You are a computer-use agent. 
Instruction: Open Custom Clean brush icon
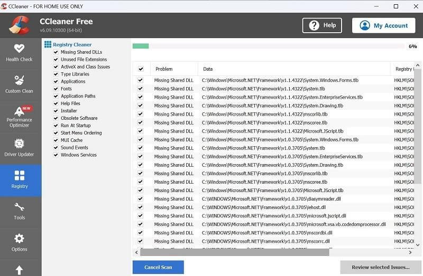pos(19,80)
